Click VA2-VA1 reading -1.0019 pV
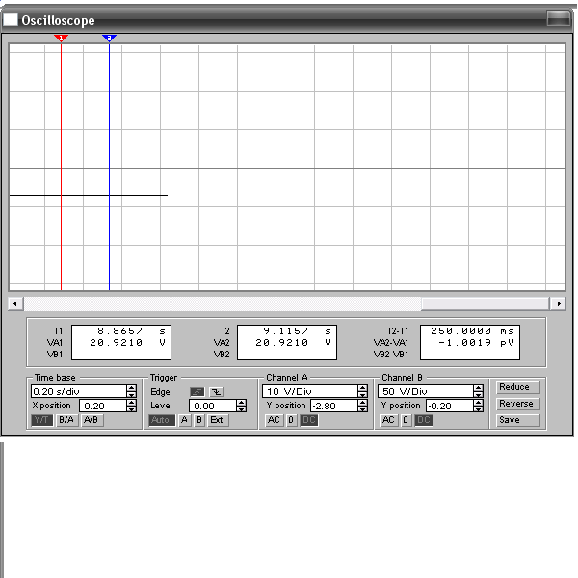This screenshot has width=578, height=578. click(x=476, y=343)
